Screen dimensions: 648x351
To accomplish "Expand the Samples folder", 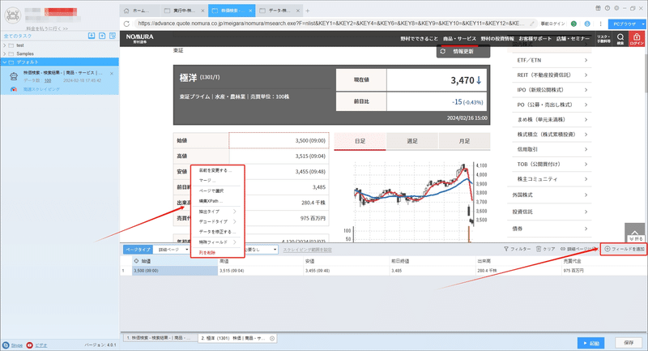I will (5, 54).
